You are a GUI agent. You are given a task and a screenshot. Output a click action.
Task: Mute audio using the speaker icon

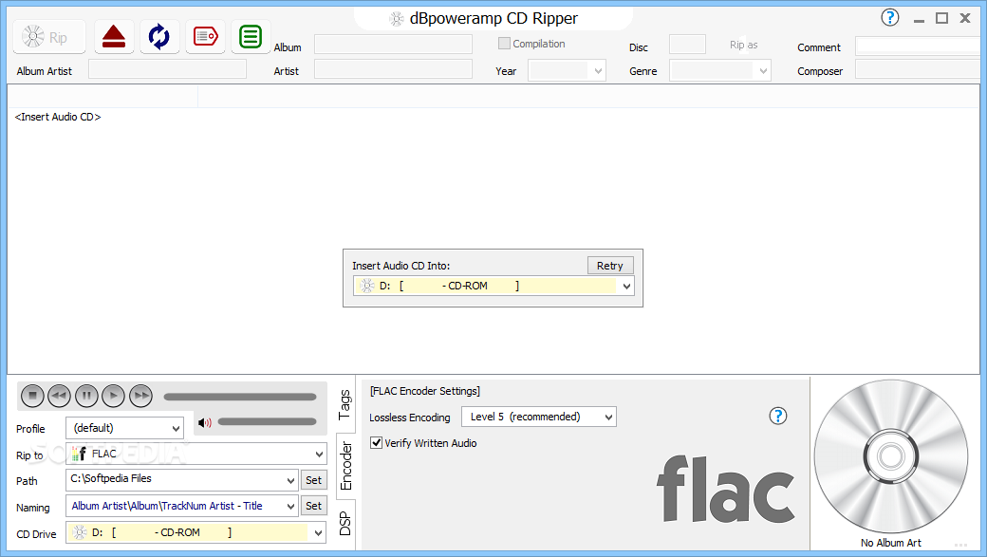tap(204, 421)
